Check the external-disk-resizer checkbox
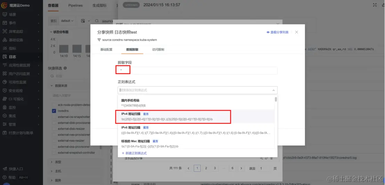385x185 pixels. 54,129
